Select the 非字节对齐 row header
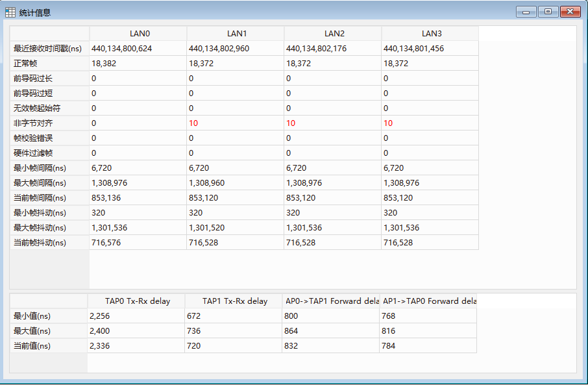 (49, 123)
